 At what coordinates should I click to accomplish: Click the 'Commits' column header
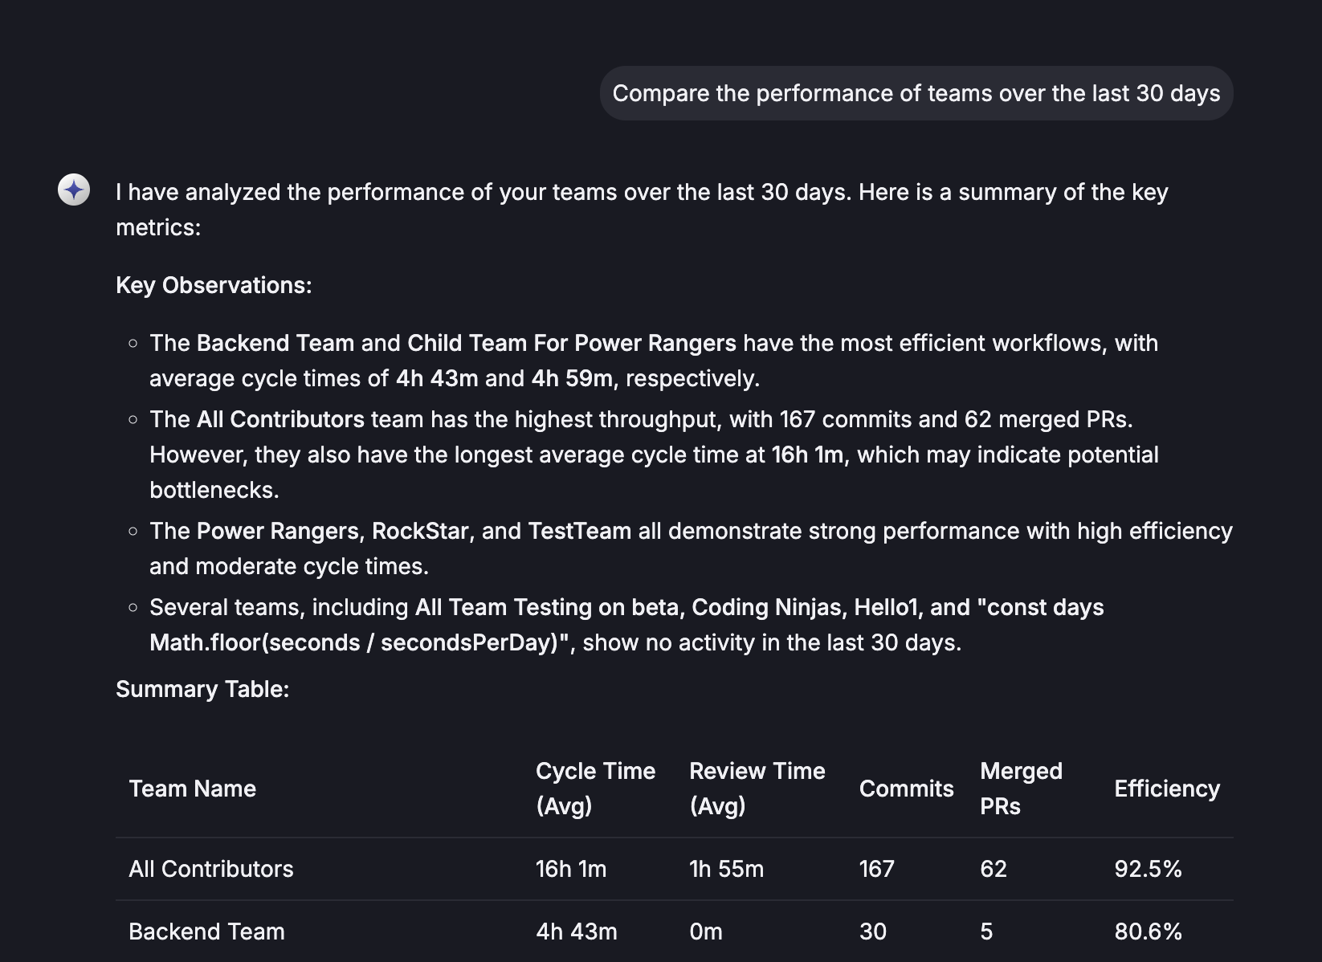tap(906, 789)
